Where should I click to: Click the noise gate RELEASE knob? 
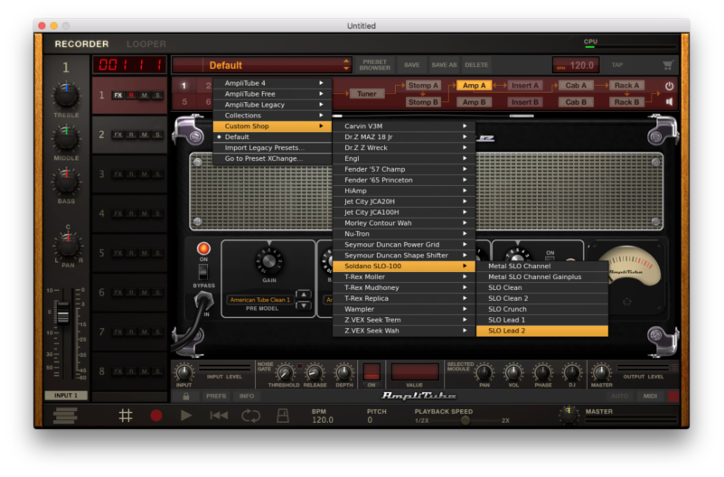[315, 372]
